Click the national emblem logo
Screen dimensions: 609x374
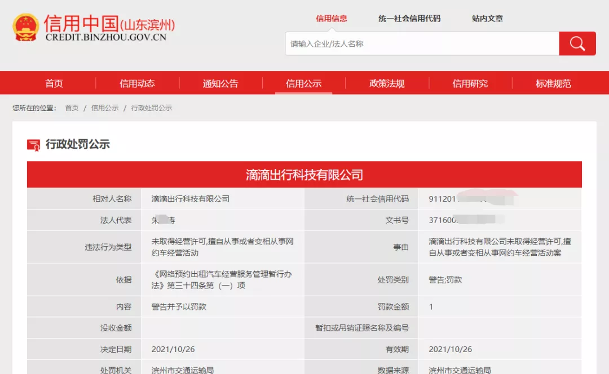coord(25,27)
